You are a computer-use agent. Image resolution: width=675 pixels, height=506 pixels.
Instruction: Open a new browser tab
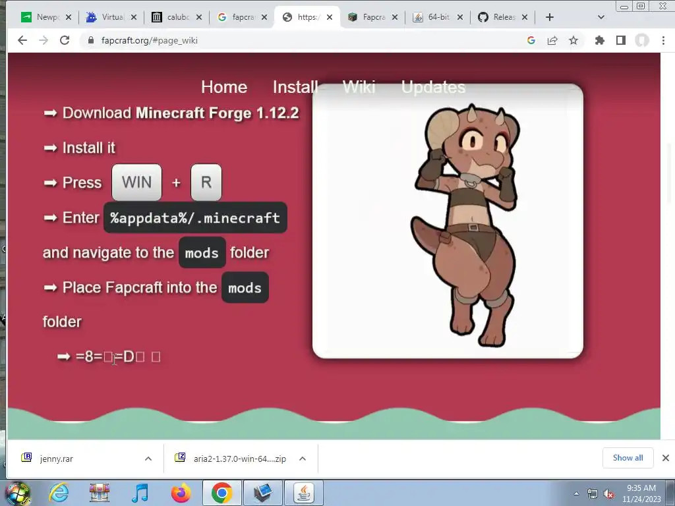pyautogui.click(x=550, y=17)
